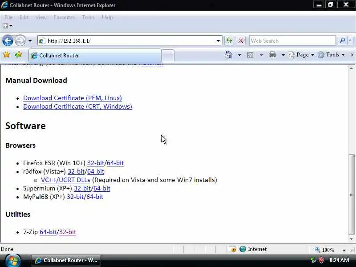Open the recent pages dropdown beside Forward
The image size is (356, 267).
pos(30,41)
